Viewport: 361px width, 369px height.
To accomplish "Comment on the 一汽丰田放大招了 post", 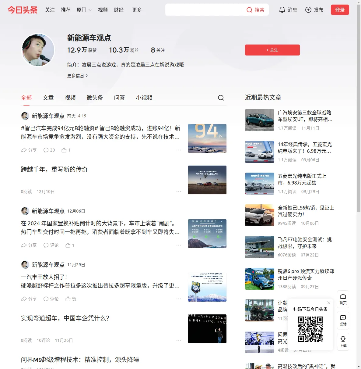I will coord(51,299).
